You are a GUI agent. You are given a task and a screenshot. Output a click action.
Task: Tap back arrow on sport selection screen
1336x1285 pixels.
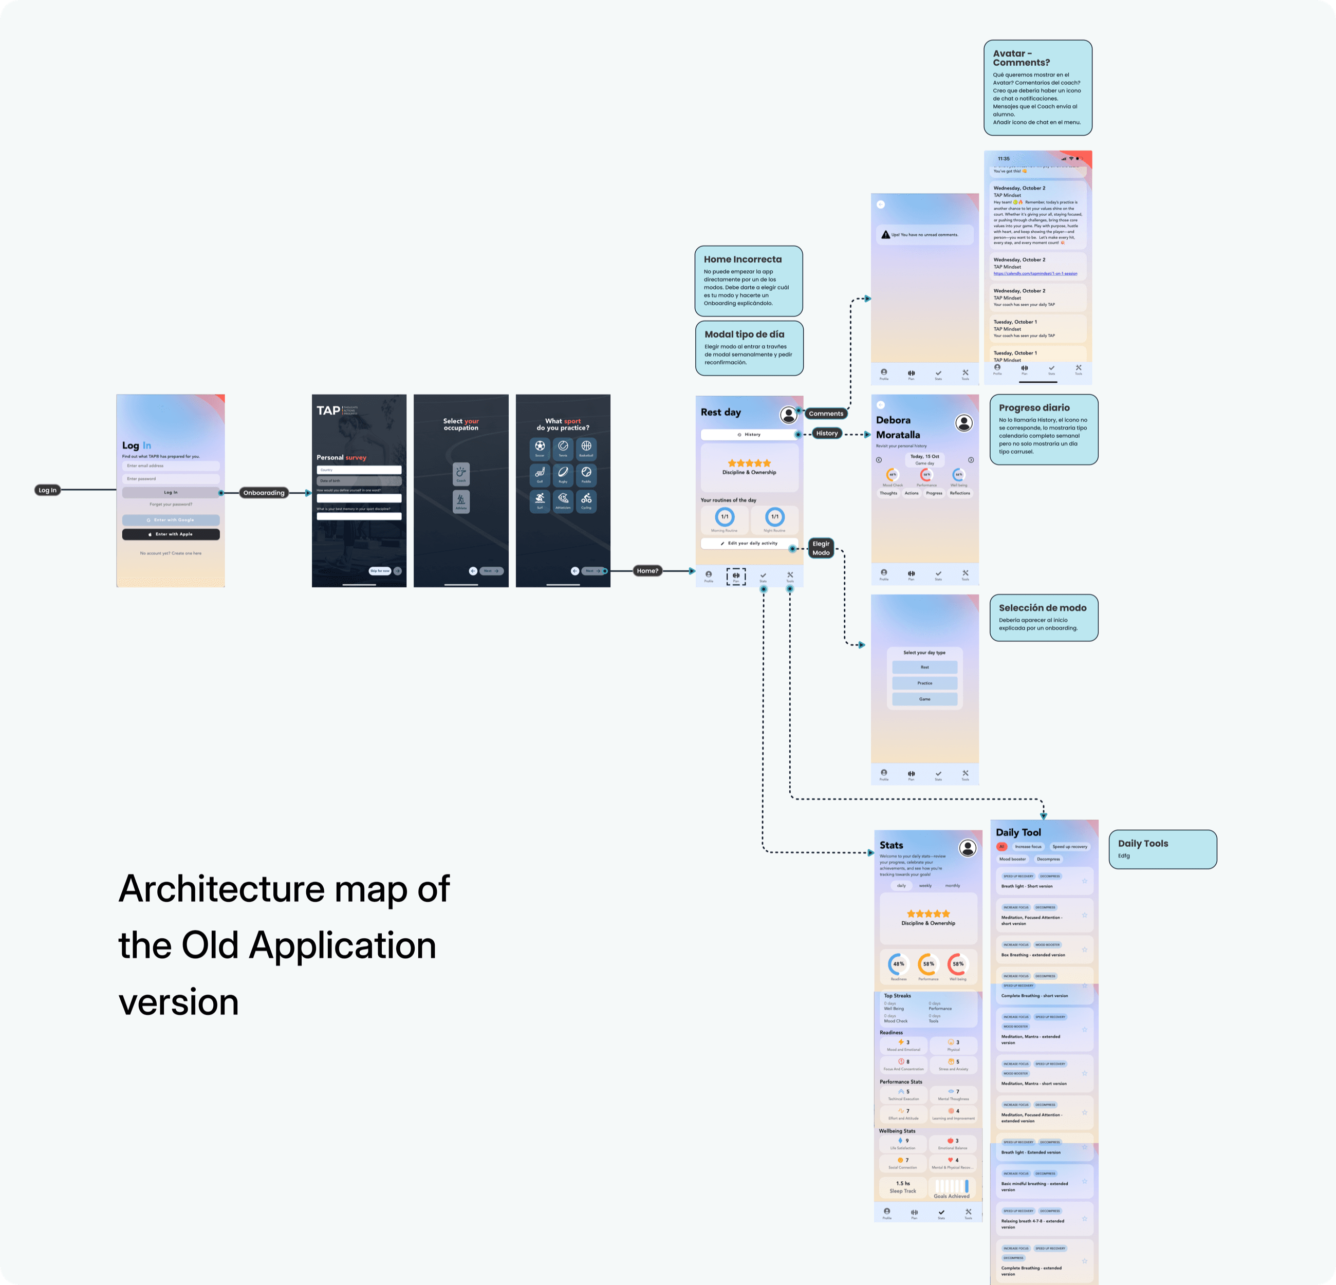coord(574,571)
